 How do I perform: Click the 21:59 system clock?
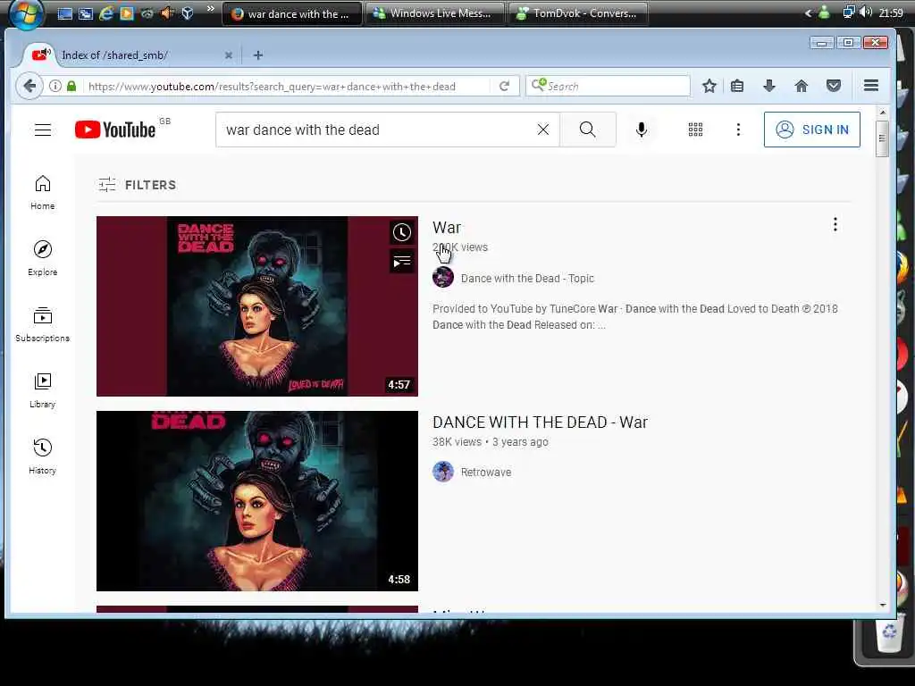[x=891, y=13]
